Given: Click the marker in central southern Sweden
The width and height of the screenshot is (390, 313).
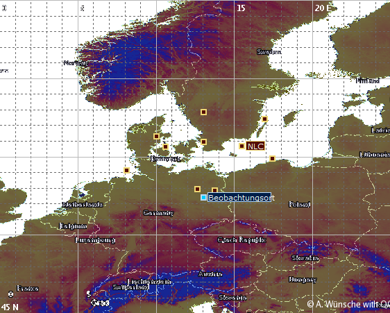Looking at the screenshot, I should coord(204,112).
